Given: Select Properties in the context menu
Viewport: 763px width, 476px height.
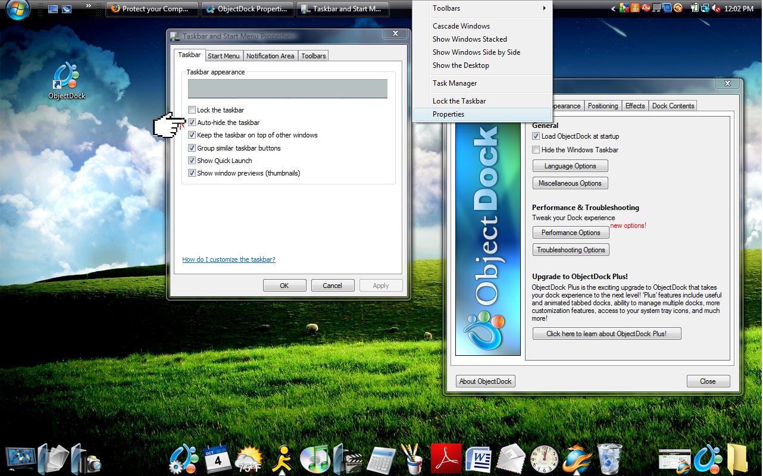Looking at the screenshot, I should (x=482, y=114).
